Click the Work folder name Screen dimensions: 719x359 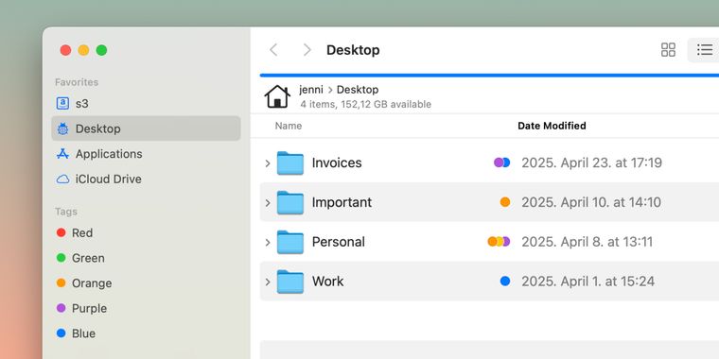point(328,281)
